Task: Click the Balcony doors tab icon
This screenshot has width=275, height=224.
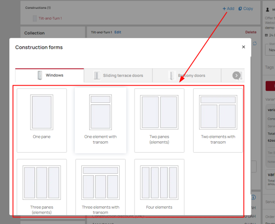Action: click(x=172, y=75)
